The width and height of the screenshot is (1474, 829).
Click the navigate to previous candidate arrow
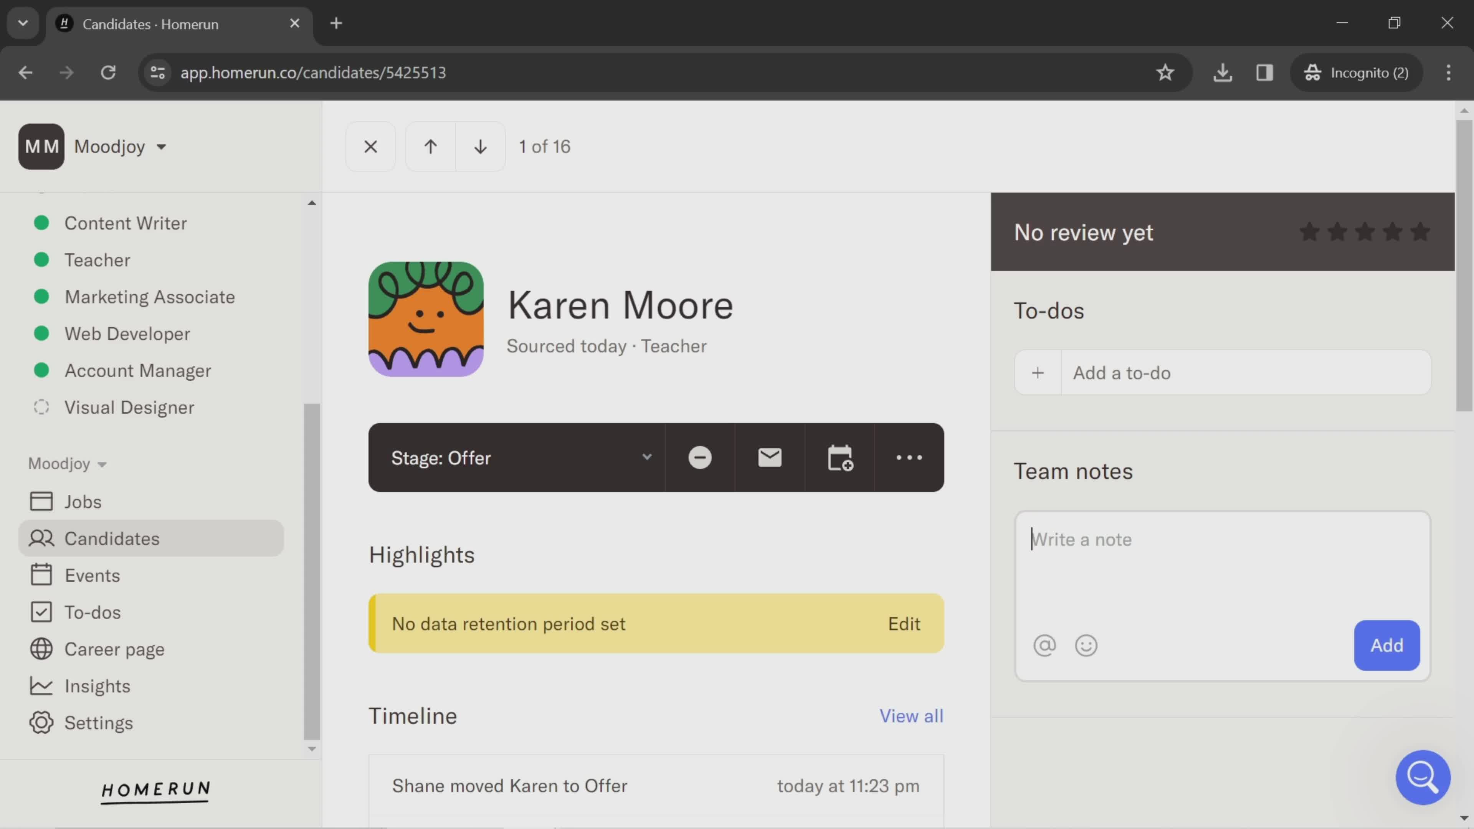[x=429, y=146]
